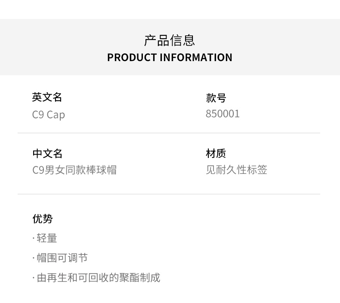Click the 轻量 advantage item
This screenshot has height=303, width=340.
tap(47, 238)
